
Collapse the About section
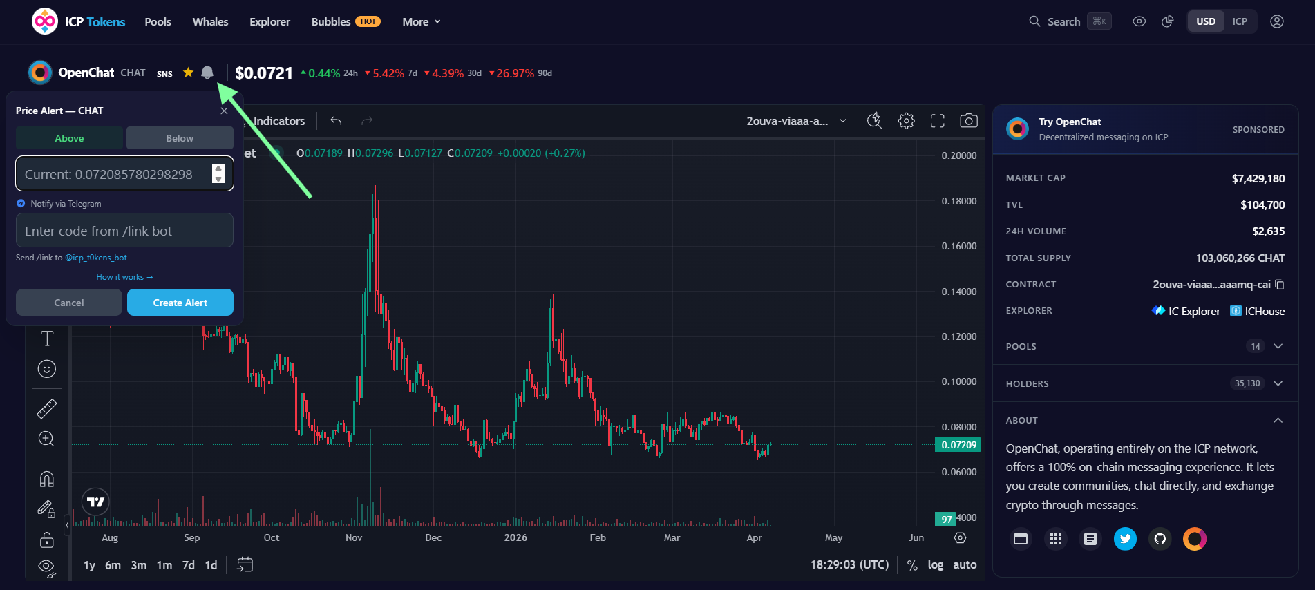click(x=1145, y=420)
